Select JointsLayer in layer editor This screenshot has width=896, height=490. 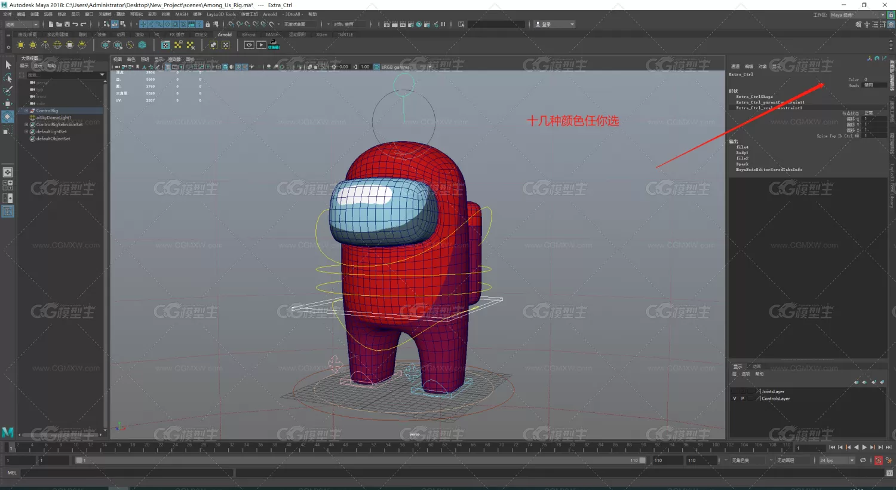[x=773, y=391]
